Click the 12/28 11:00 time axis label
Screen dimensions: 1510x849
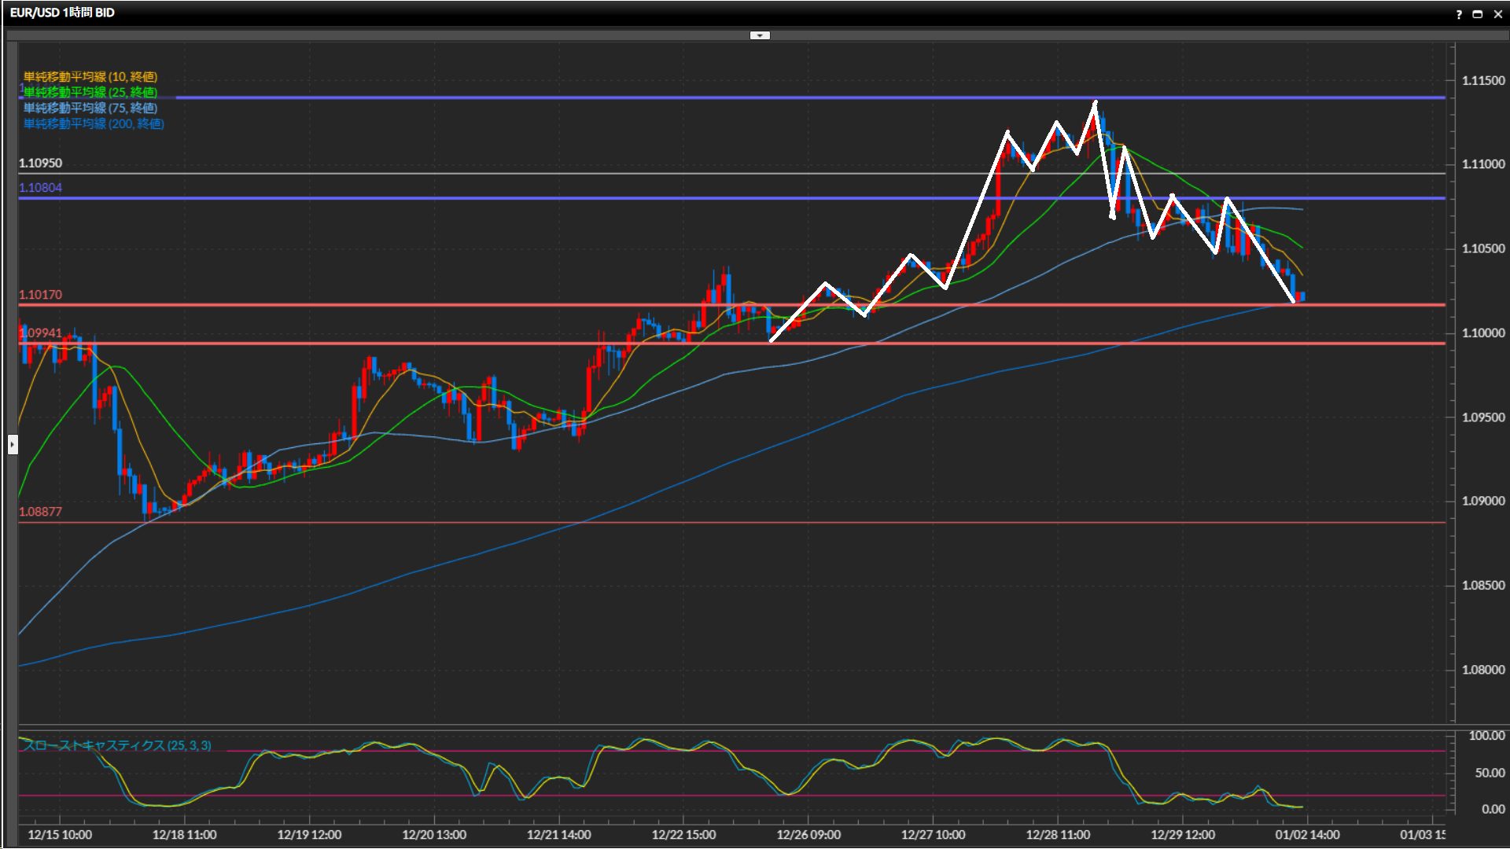pos(1058,835)
